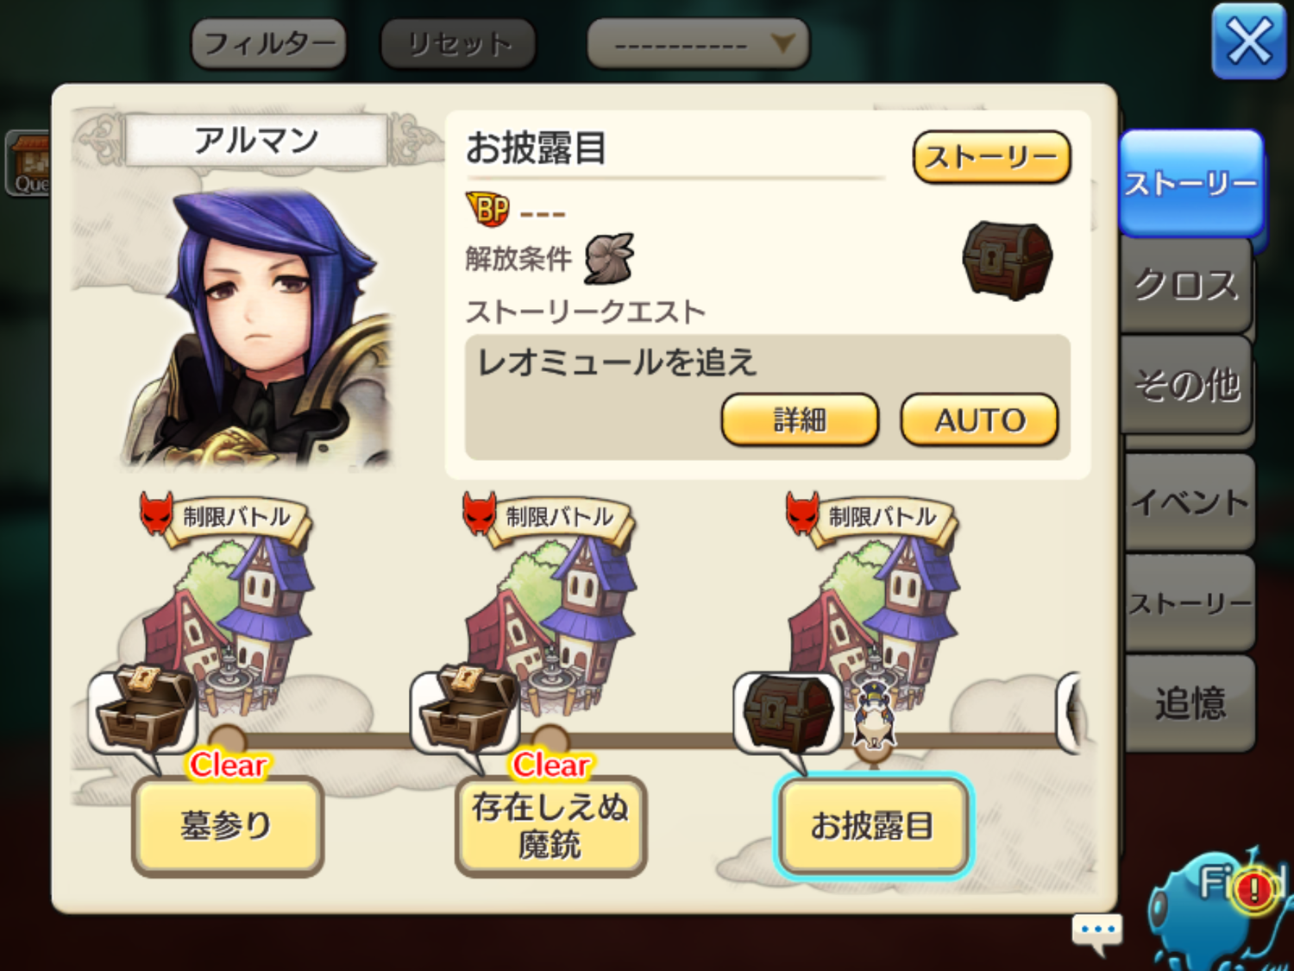Select the イベント tab

tap(1189, 501)
